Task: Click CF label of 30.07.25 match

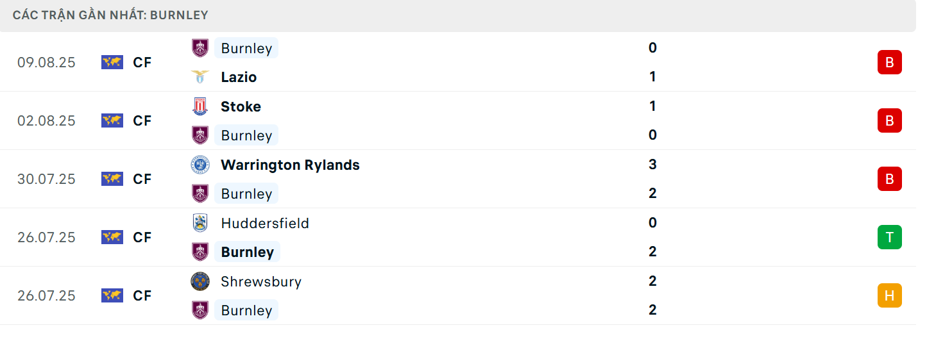Action: coord(142,179)
